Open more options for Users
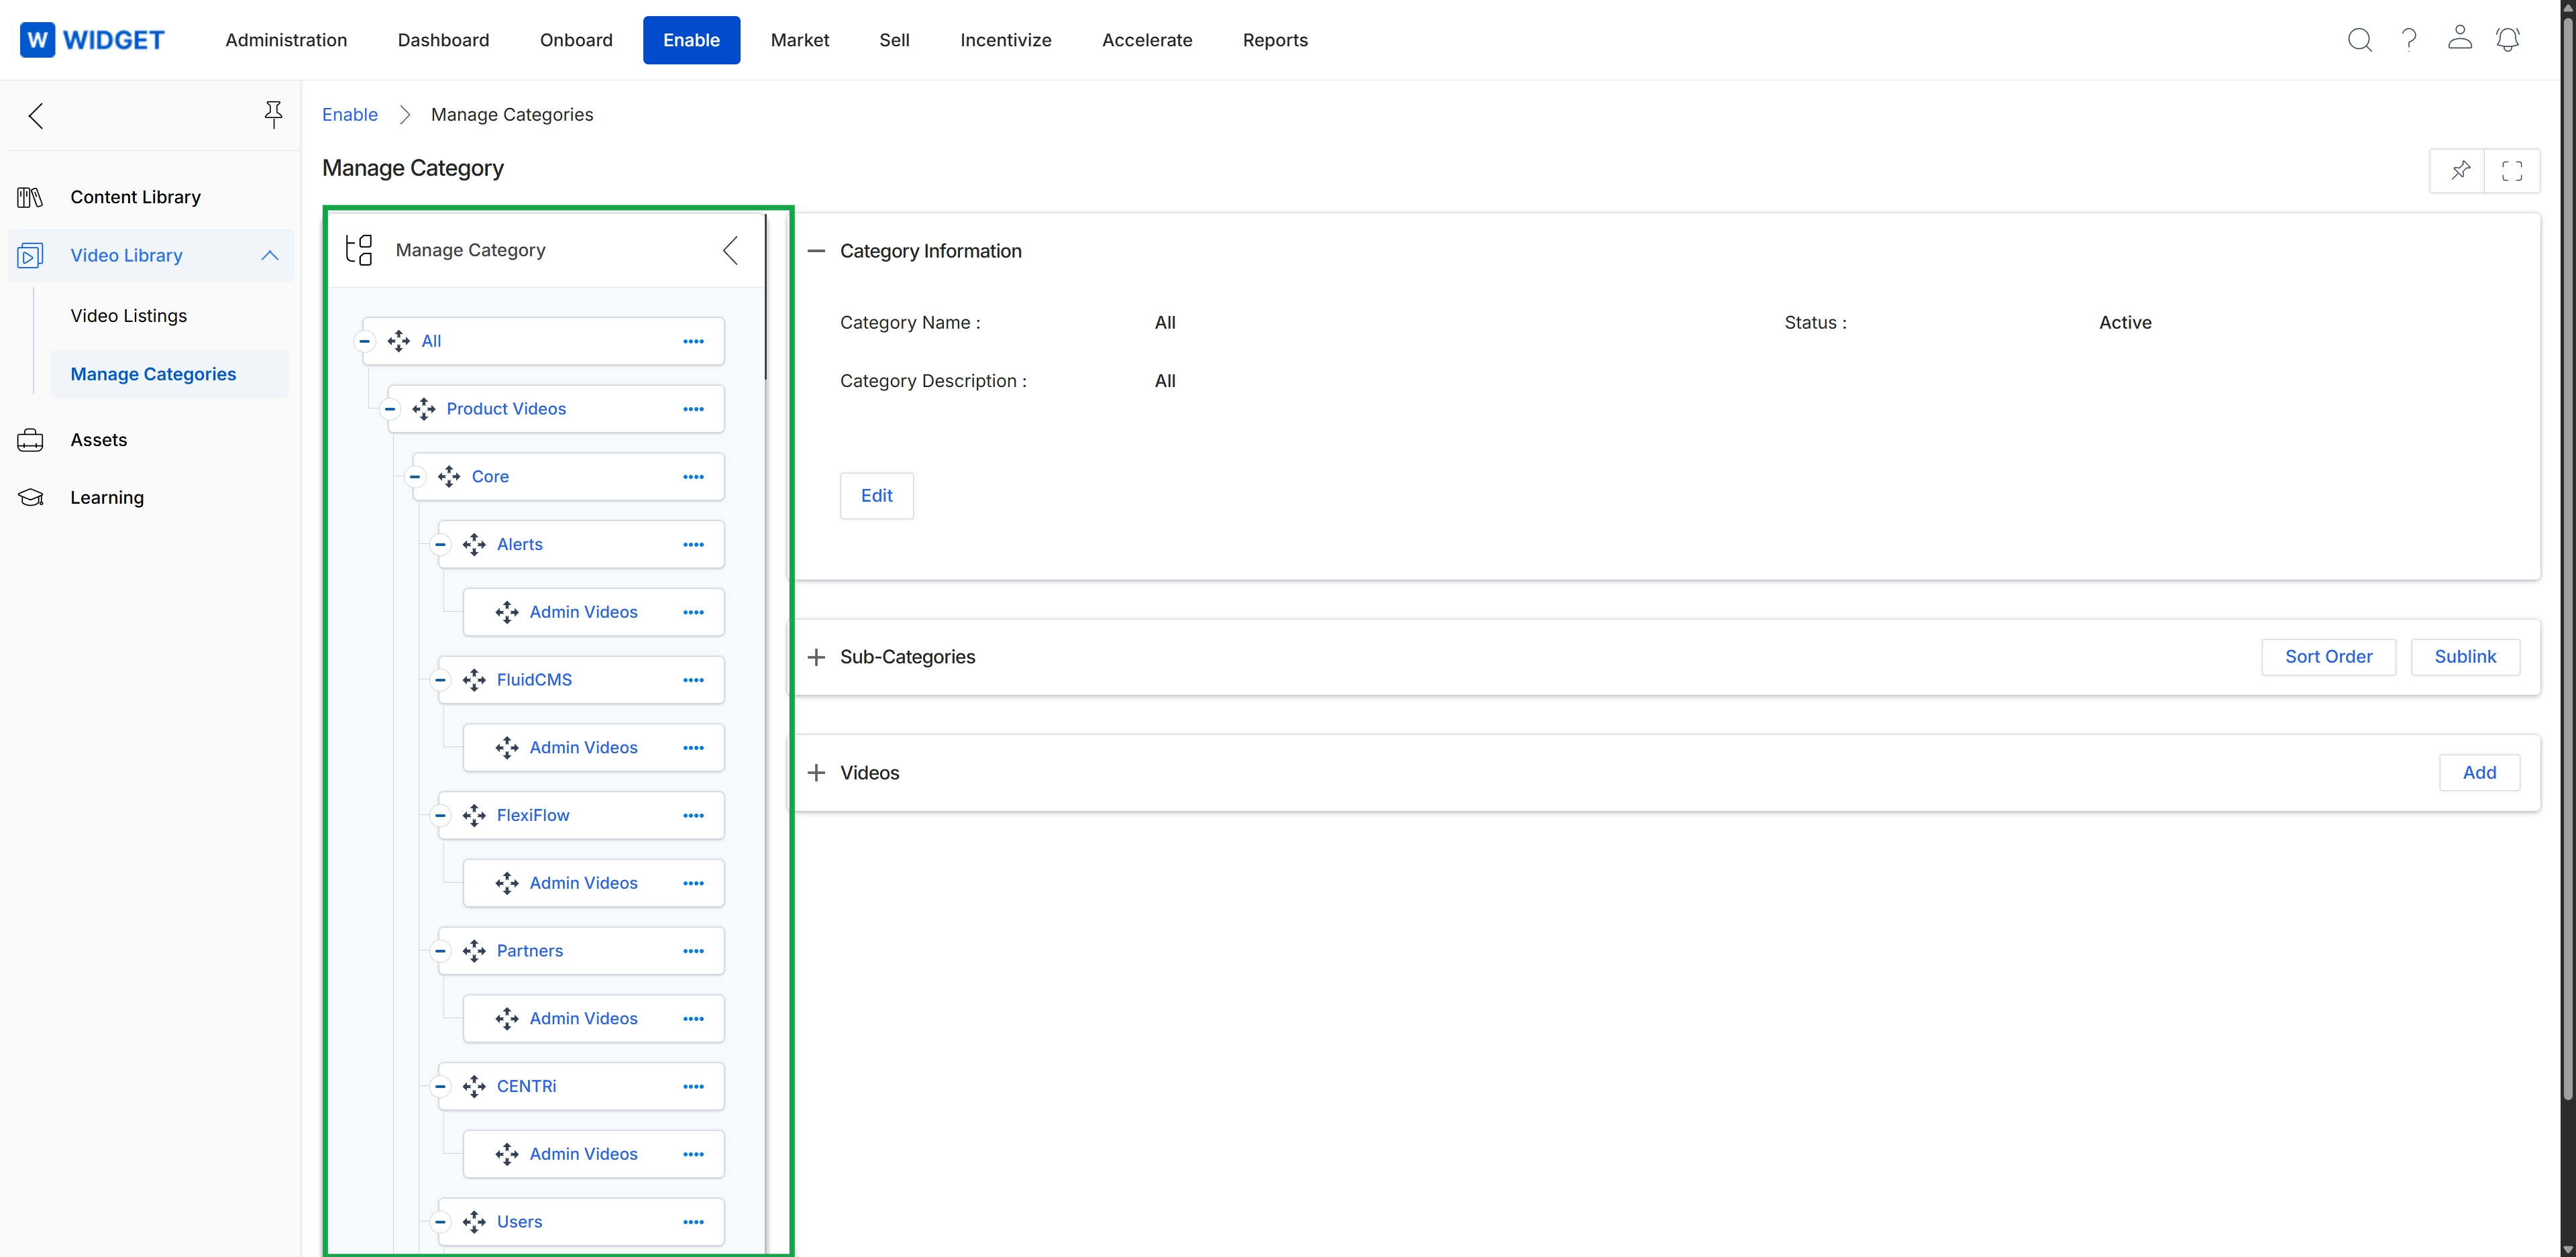Image resolution: width=2576 pixels, height=1257 pixels. tap(693, 1222)
